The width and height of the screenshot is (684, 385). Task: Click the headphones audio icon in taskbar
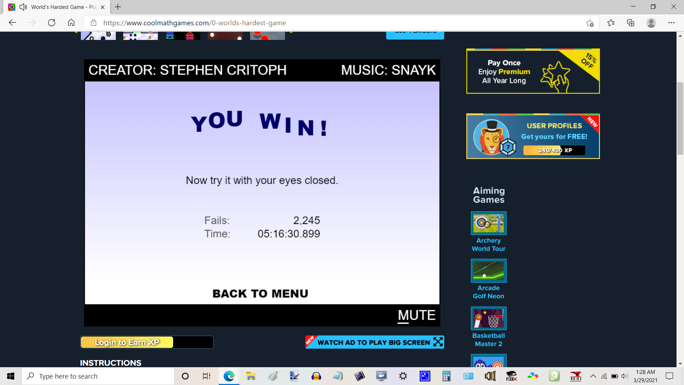click(316, 376)
